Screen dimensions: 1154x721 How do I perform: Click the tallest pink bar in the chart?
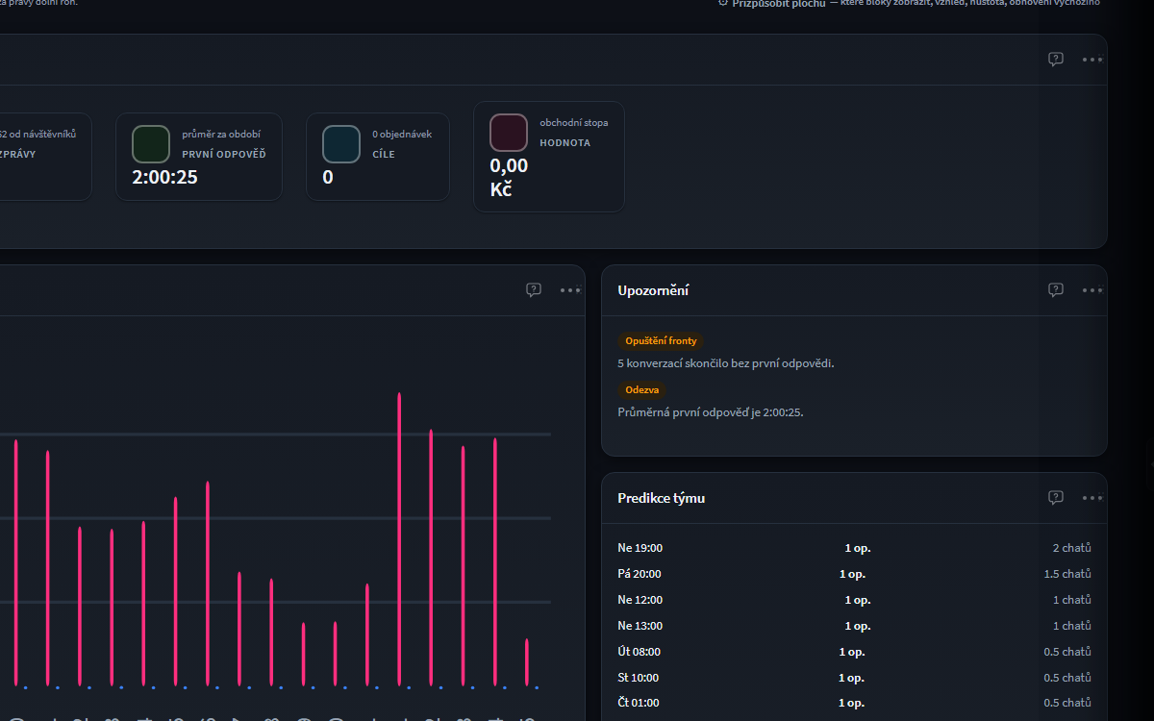(399, 538)
